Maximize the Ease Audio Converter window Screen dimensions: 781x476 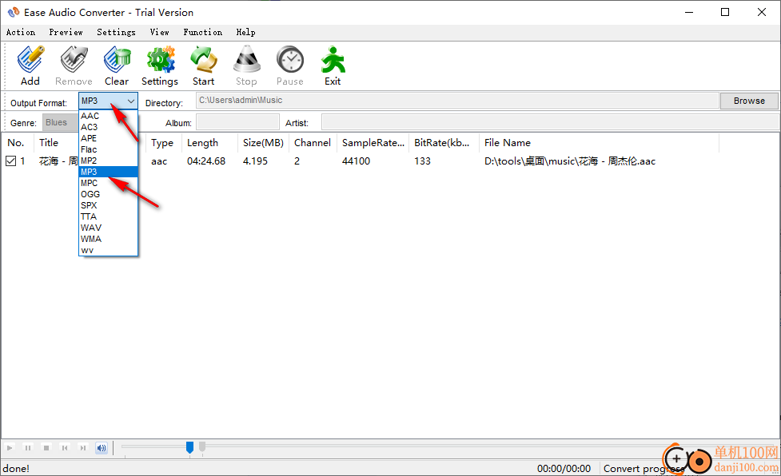click(725, 12)
